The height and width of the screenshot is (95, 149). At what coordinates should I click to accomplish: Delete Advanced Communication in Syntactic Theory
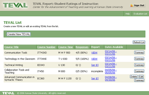point(134,77)
